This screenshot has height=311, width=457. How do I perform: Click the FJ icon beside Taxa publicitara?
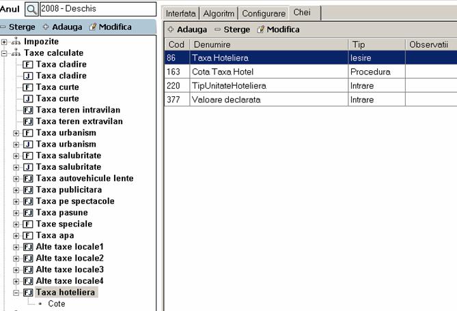coord(28,190)
